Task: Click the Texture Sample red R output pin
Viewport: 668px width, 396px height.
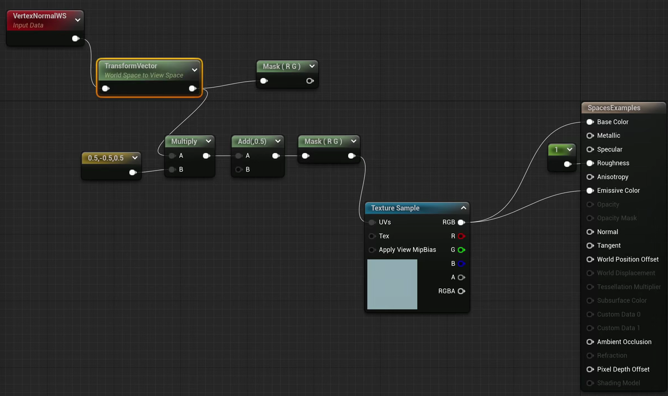Action: coord(461,236)
